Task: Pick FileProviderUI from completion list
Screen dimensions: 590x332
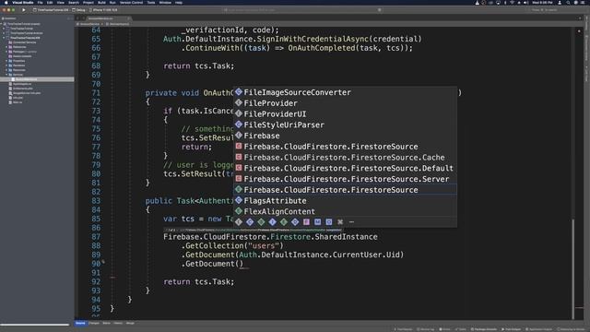Action: pos(346,114)
